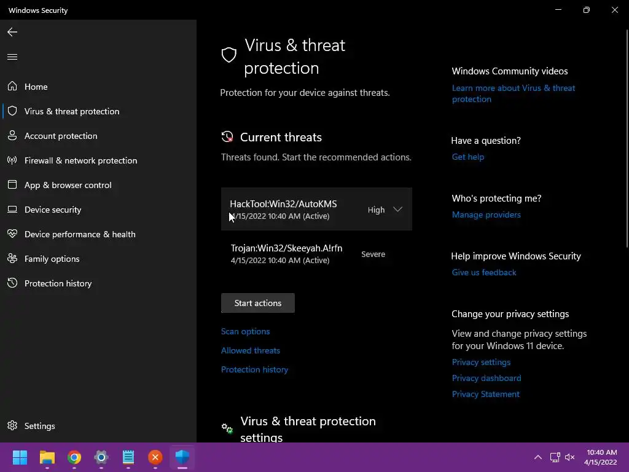Go back with the arrow icon

tap(12, 32)
